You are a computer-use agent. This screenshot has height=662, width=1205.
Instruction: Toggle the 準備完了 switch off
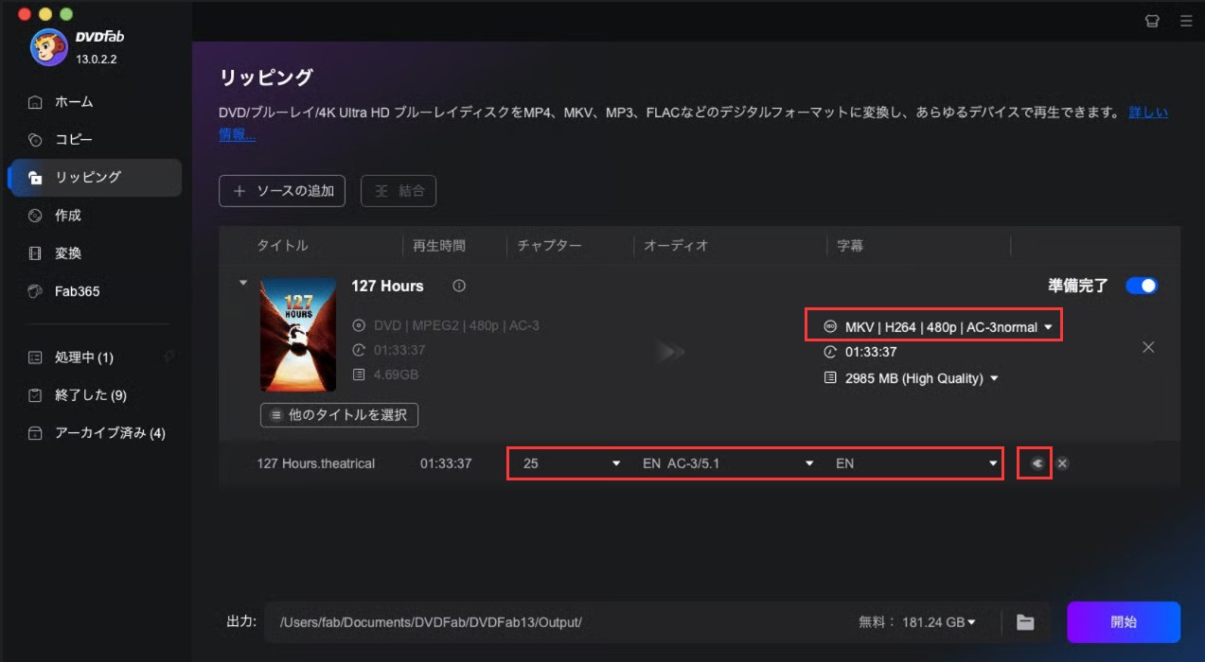coord(1141,285)
